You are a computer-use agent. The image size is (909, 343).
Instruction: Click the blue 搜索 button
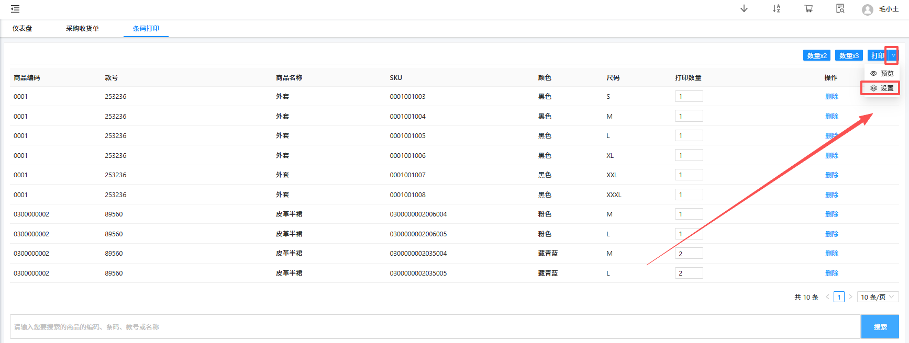coord(880,327)
